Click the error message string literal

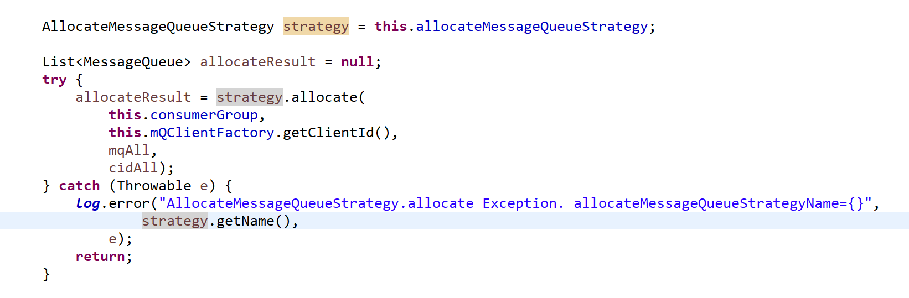515,203
